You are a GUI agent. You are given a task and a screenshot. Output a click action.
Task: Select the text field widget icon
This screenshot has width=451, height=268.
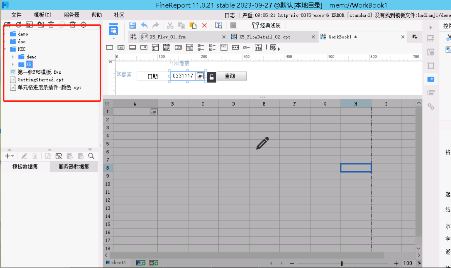click(x=110, y=47)
